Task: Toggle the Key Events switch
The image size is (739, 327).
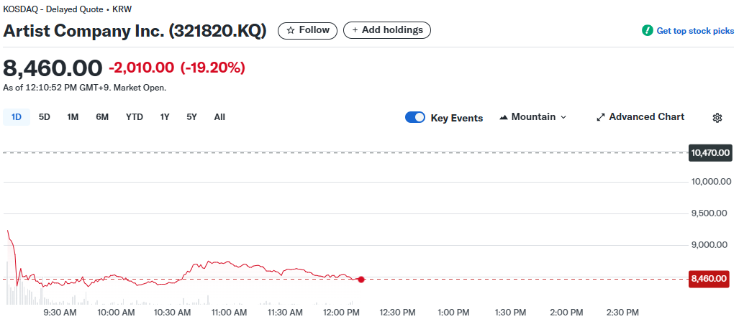Action: [x=415, y=118]
